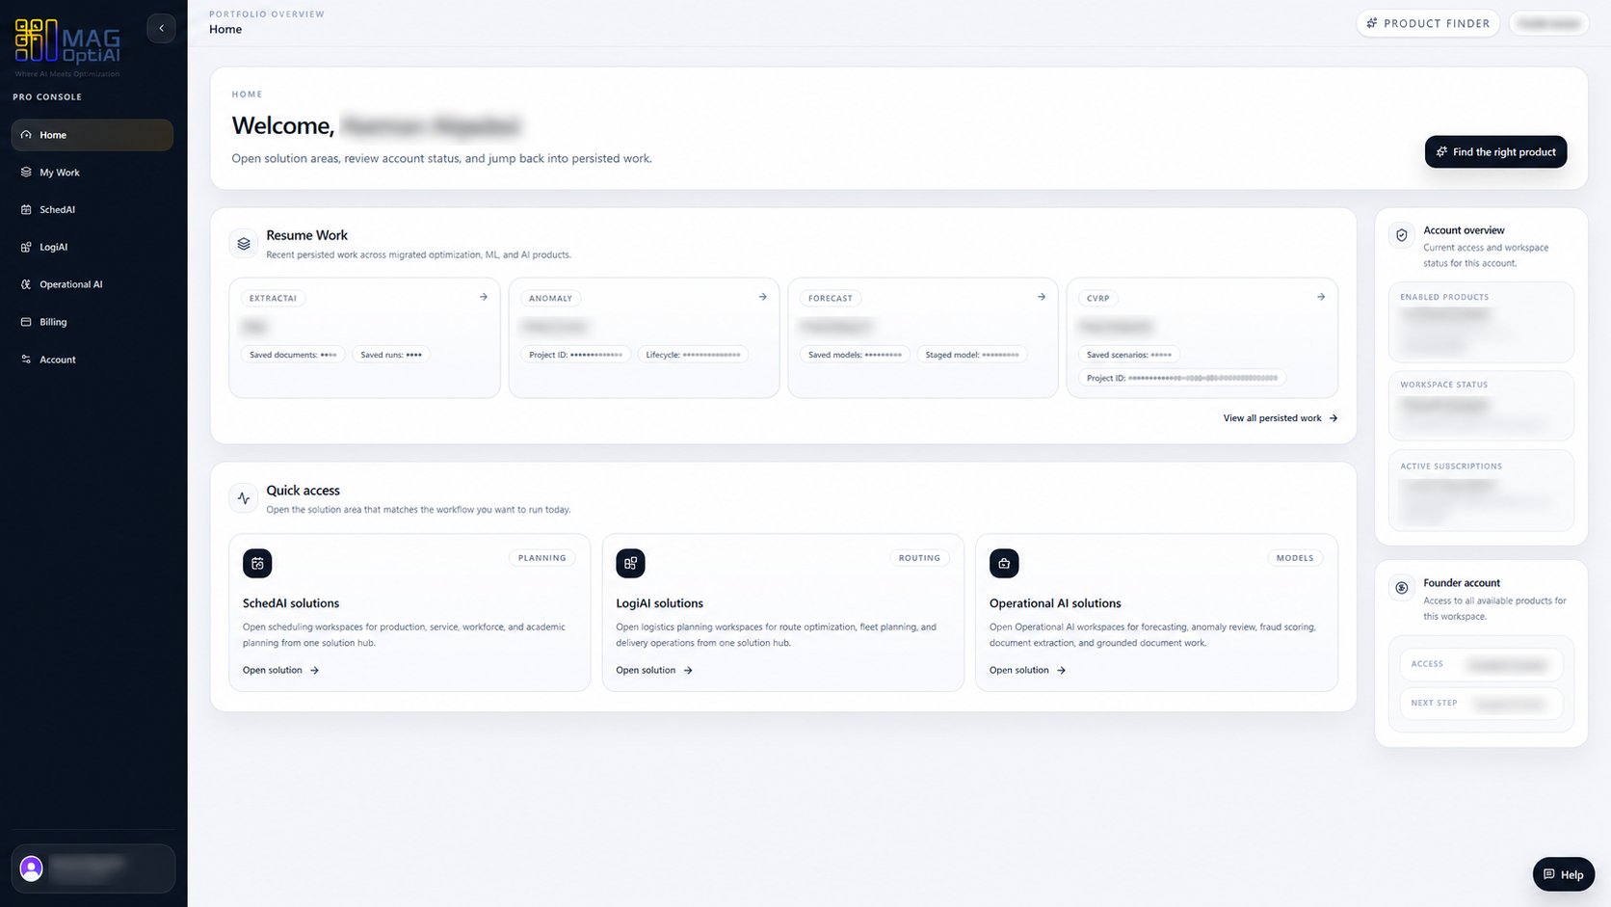Click the Saved documents chip
The width and height of the screenshot is (1611, 907).
click(x=293, y=355)
